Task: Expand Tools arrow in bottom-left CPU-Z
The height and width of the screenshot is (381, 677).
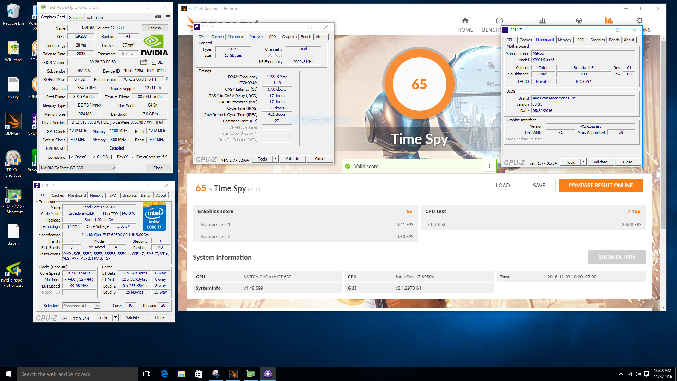Action: pos(115,317)
